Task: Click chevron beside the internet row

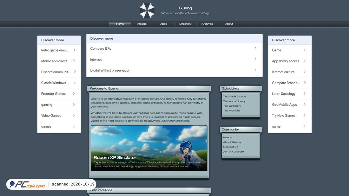Action: point(255,59)
